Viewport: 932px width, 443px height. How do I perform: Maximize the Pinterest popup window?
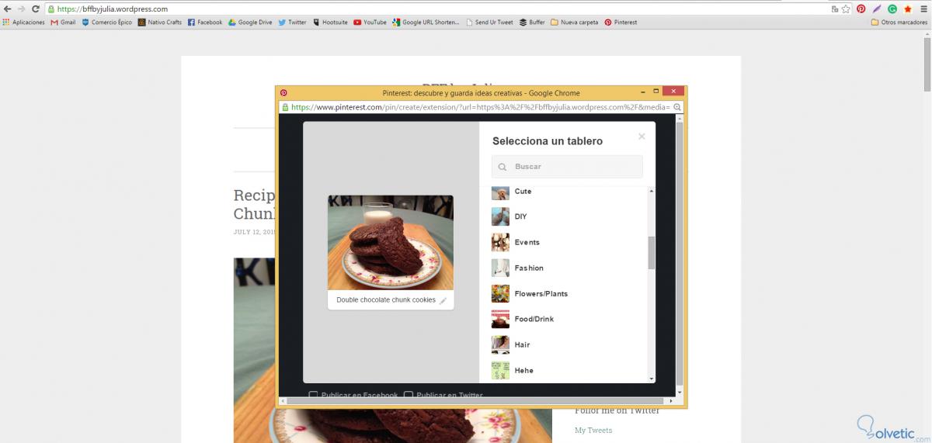656,92
